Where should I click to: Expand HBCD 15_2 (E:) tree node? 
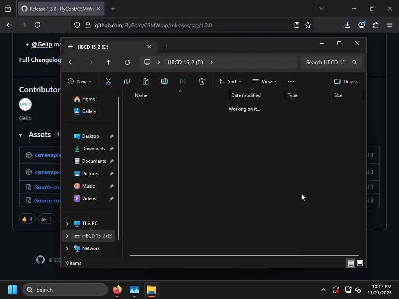[67, 236]
